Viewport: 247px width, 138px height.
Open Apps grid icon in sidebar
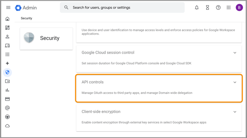point(7,54)
